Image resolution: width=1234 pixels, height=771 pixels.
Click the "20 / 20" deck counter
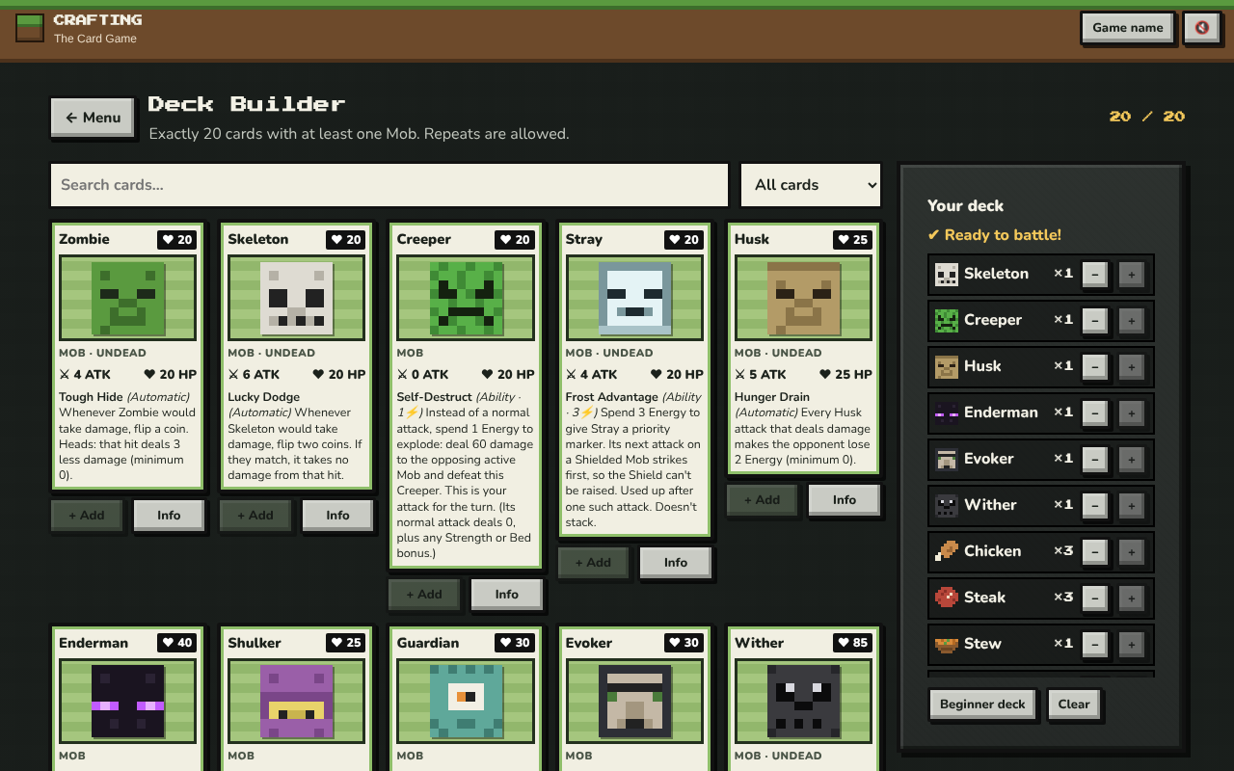pyautogui.click(x=1147, y=117)
